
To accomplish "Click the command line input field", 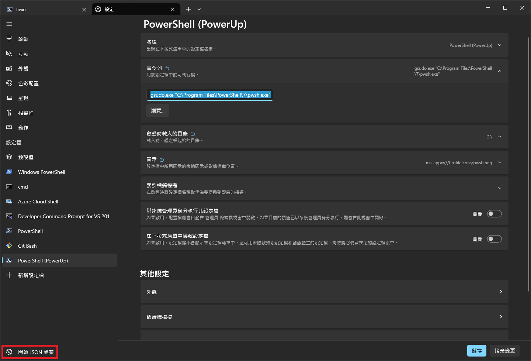I will 209,95.
